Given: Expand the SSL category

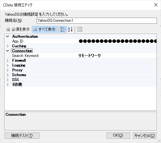Looking at the screenshot, I should pyautogui.click(x=8, y=80).
